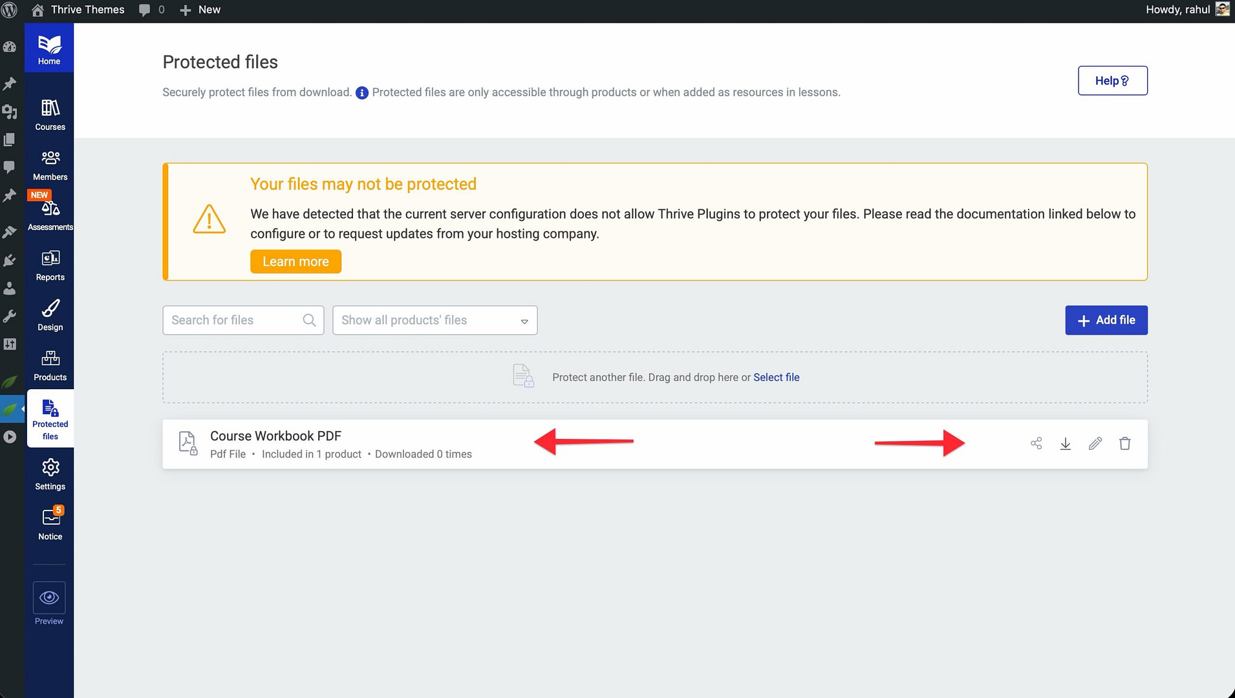Click the search magnifier icon

(309, 321)
